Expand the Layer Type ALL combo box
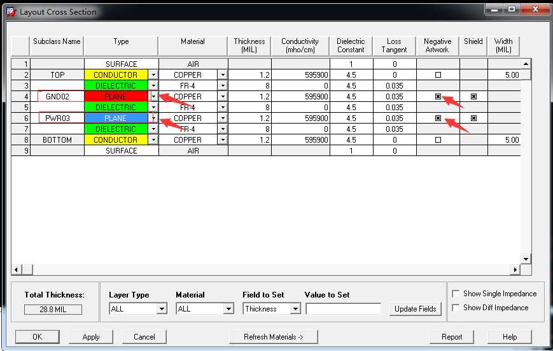Image resolution: width=553 pixels, height=351 pixels. point(162,309)
